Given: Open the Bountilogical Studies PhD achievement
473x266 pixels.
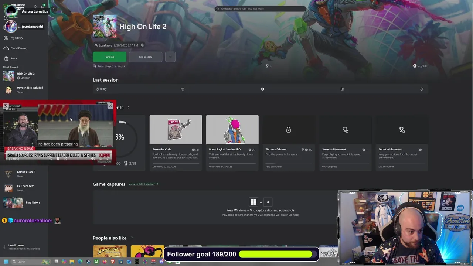Looking at the screenshot, I should point(232,143).
